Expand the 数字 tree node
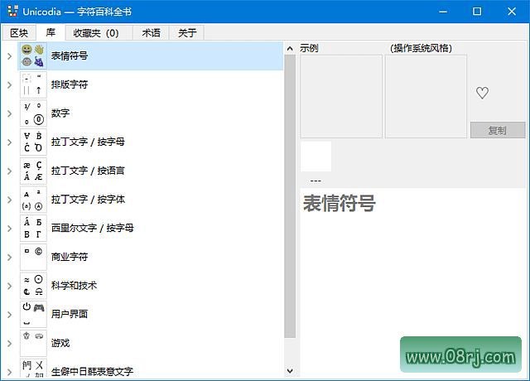 tap(9, 113)
